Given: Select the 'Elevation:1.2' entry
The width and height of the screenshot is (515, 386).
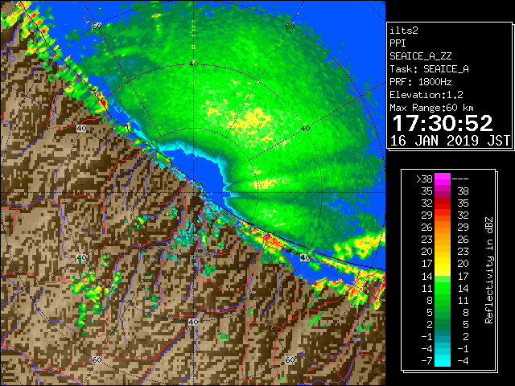Looking at the screenshot, I should [426, 95].
